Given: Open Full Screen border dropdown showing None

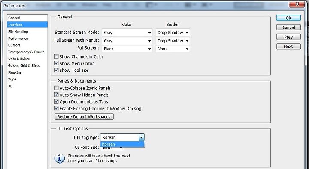Looking at the screenshot, I should point(173,49).
